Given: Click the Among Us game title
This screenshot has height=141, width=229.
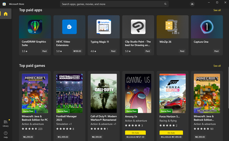Looking at the screenshot, I should click(x=131, y=117).
